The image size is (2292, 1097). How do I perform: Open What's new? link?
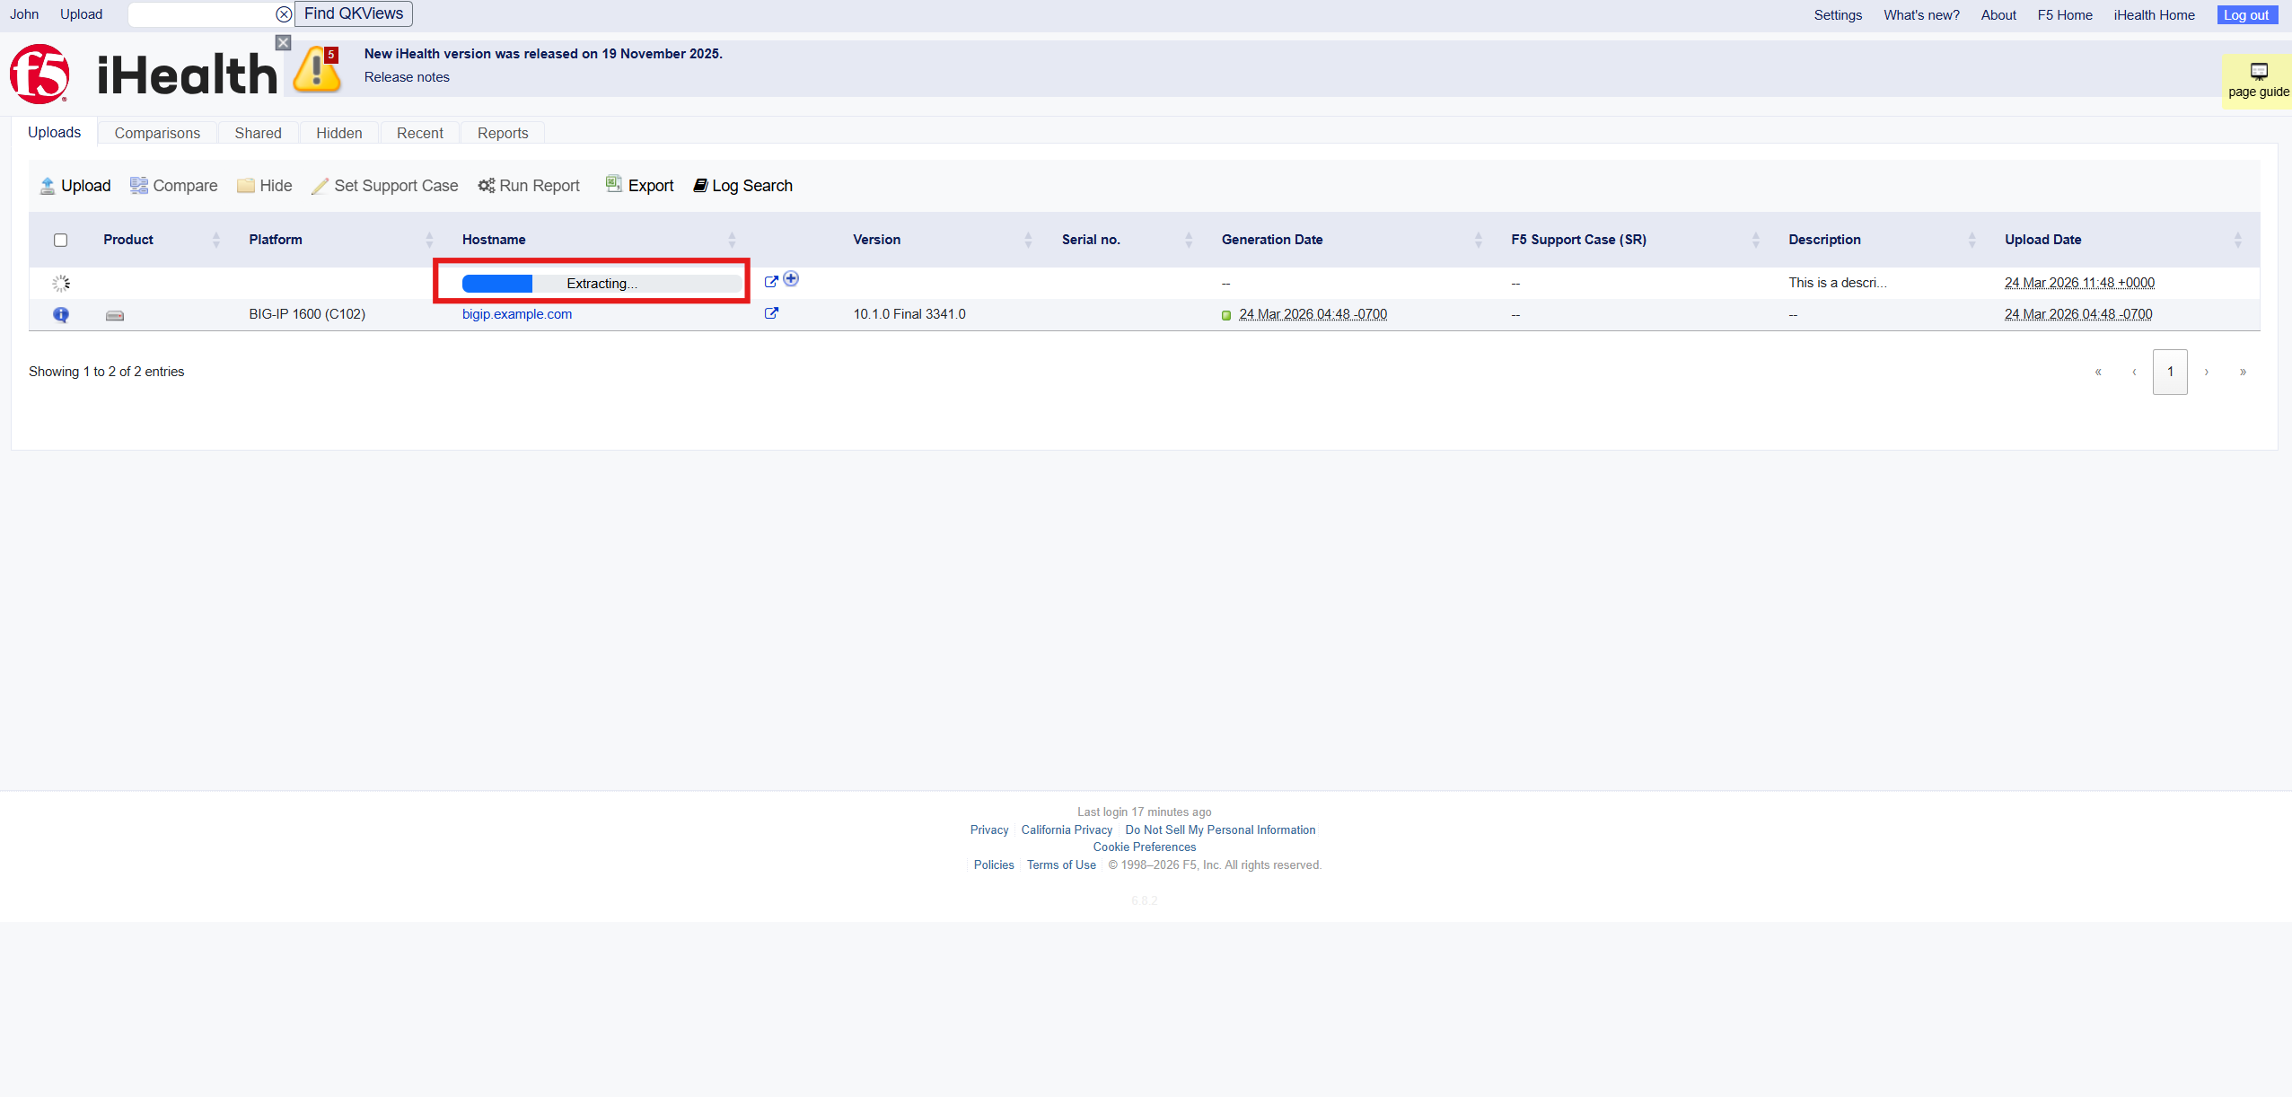click(1921, 15)
